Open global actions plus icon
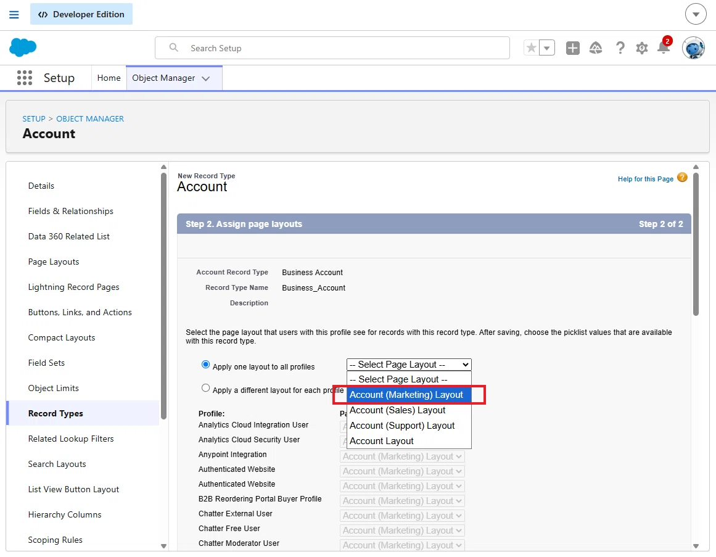 pyautogui.click(x=573, y=48)
